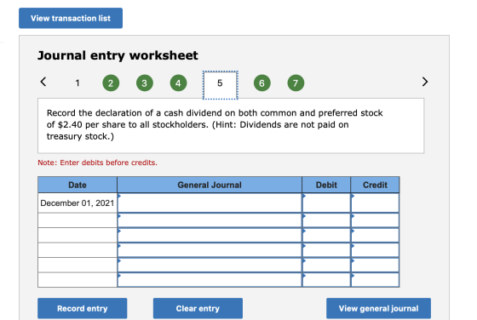This screenshot has height=320, width=477.
Task: Open General Journal dropdown in fifth row
Action: pos(210,265)
